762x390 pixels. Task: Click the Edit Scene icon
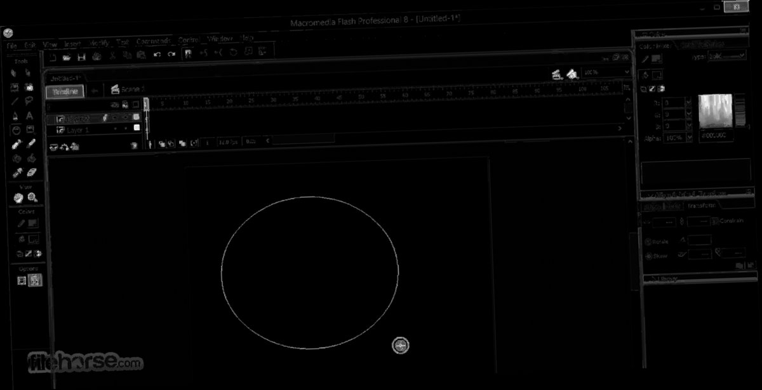[x=556, y=74]
